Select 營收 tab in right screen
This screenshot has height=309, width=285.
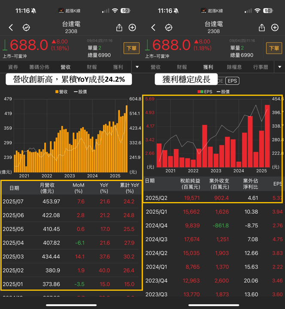155,67
